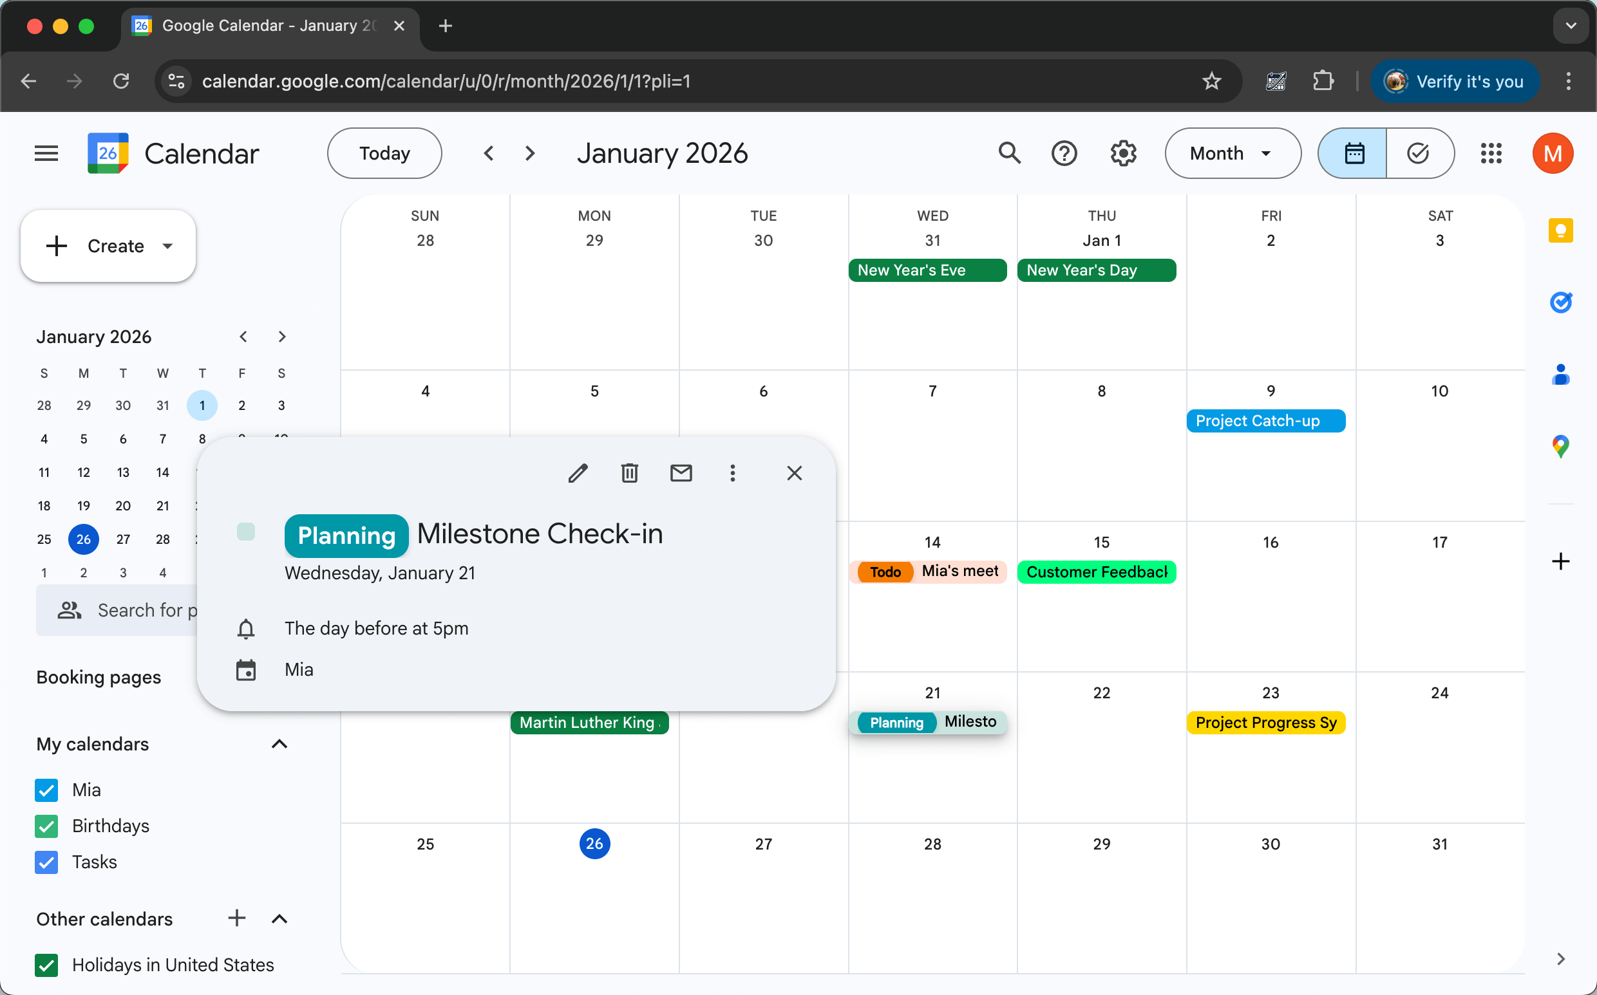Edit the Milestone Check-in event with the pencil
Screen dimensions: 1597x995
pyautogui.click(x=578, y=473)
